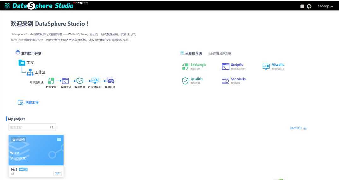Viewport: 339px width, 180px height.
Task: Open the Exchangis link
Action: 198,65
